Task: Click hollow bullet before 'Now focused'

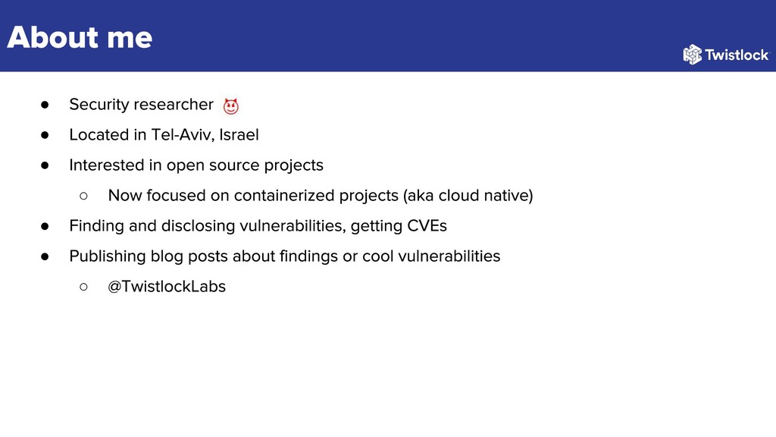Action: pos(83,196)
